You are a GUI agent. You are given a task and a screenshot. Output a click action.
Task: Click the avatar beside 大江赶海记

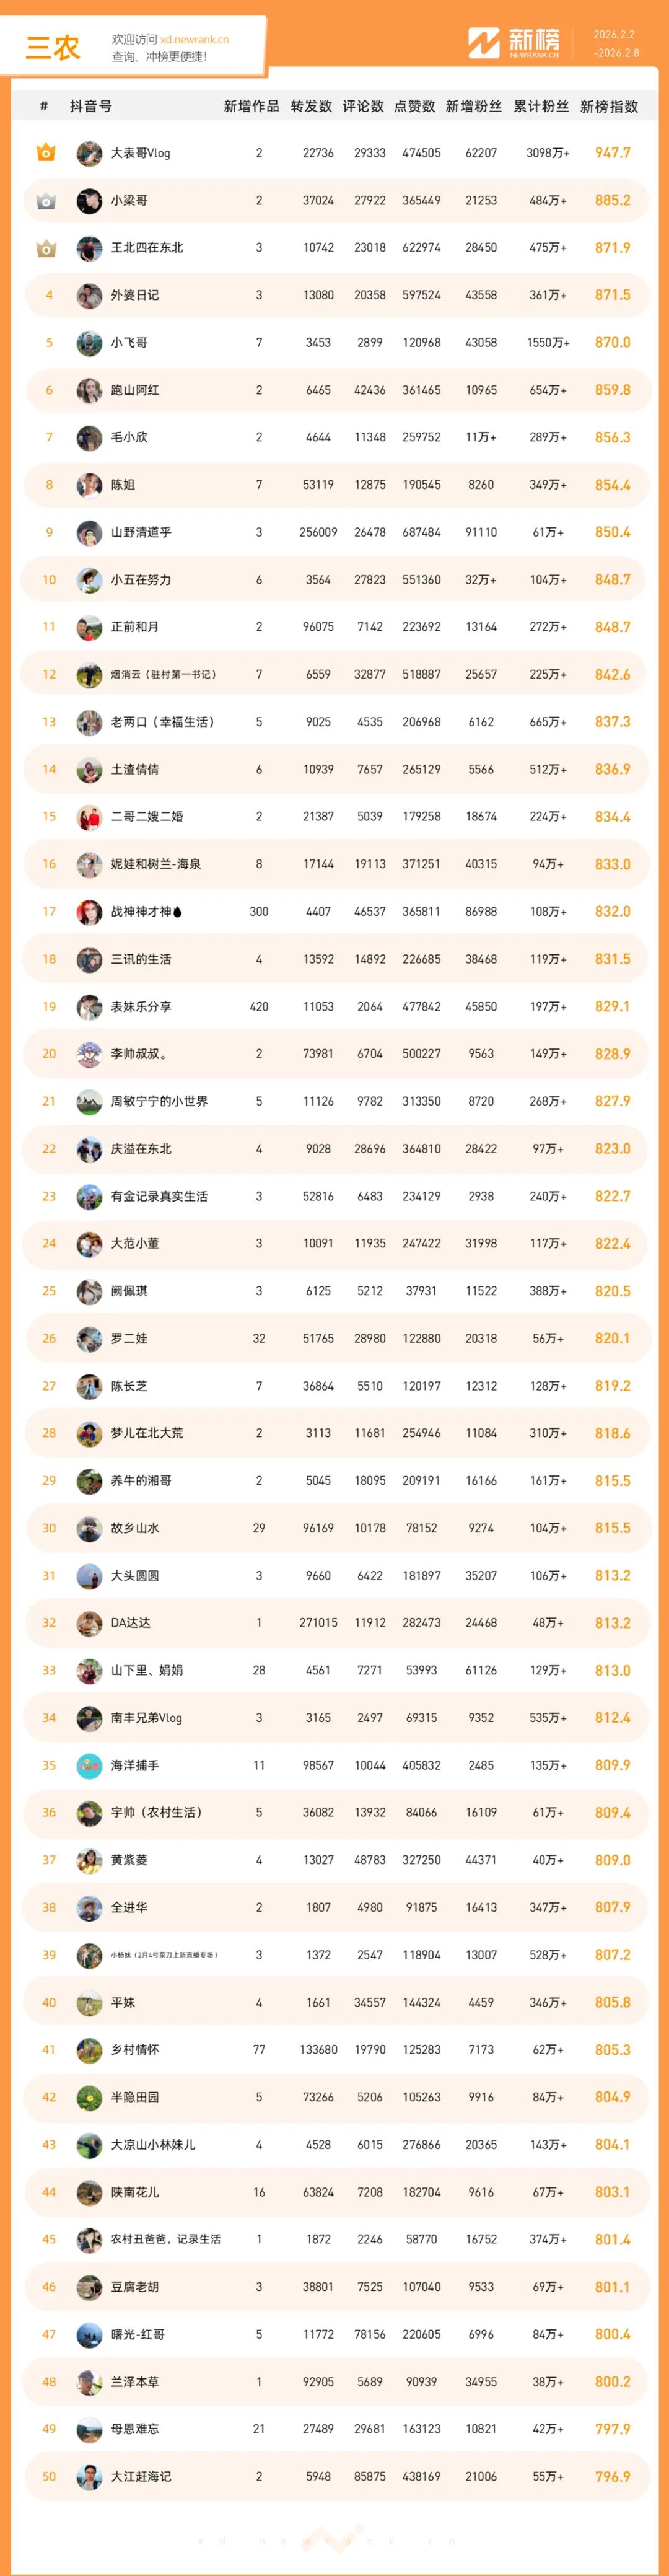[x=89, y=2476]
